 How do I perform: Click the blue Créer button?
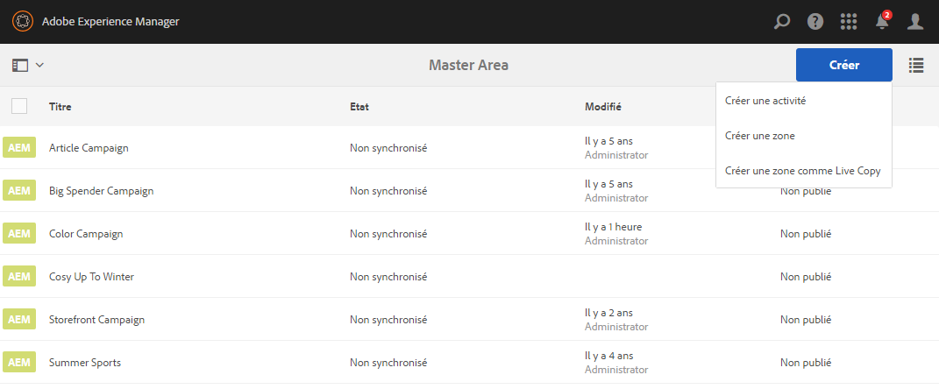tap(843, 65)
